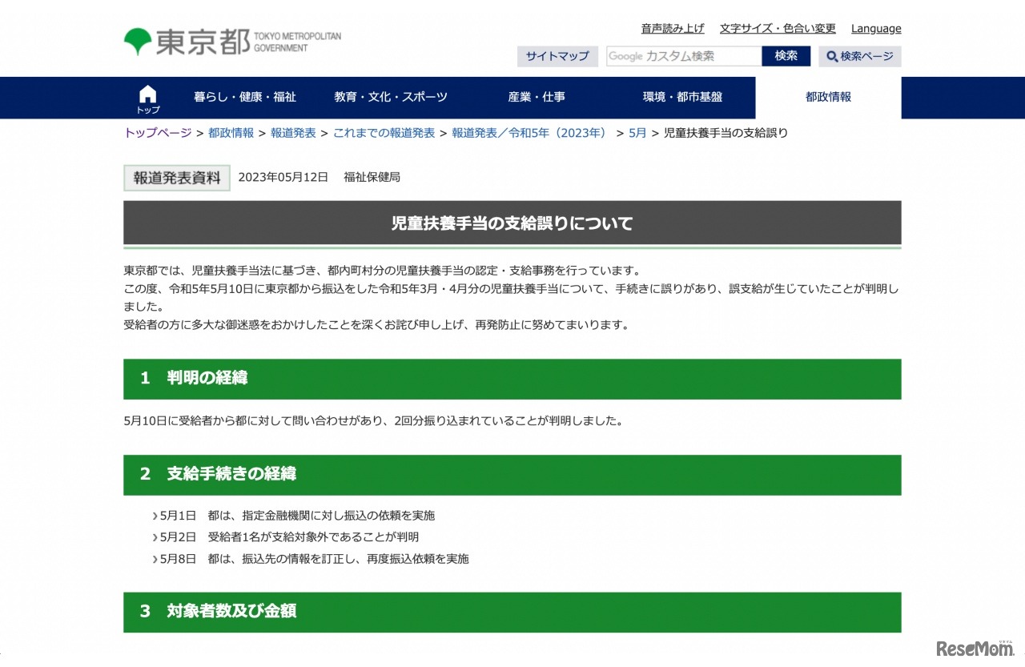Image resolution: width=1025 pixels, height=667 pixels.
Task: Click the Tokyo Metropolitan Government ginkgo logo
Action: click(138, 42)
